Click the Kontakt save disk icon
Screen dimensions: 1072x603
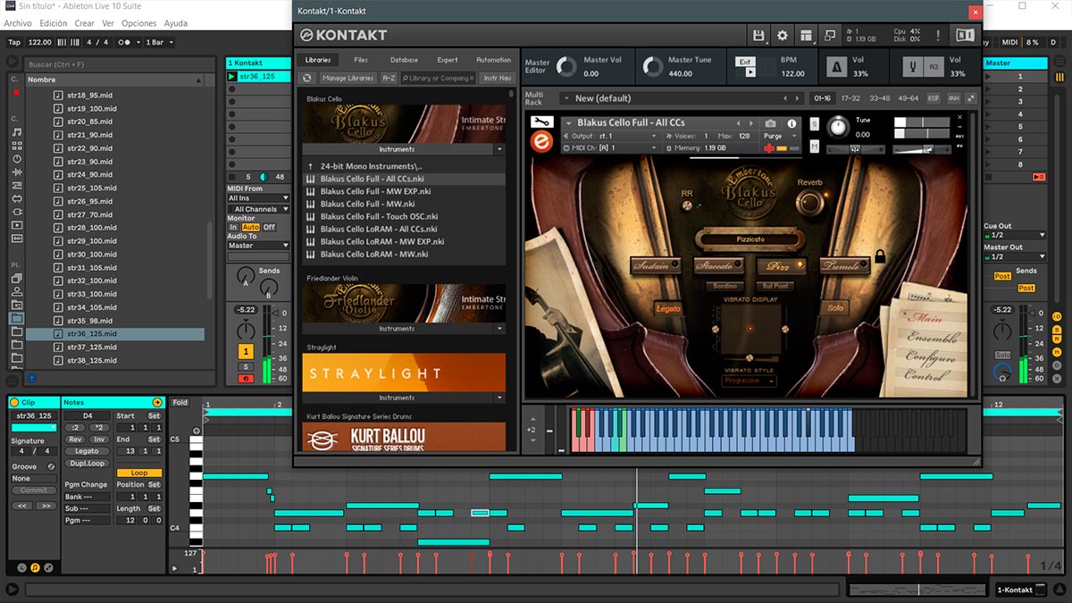pyautogui.click(x=758, y=36)
